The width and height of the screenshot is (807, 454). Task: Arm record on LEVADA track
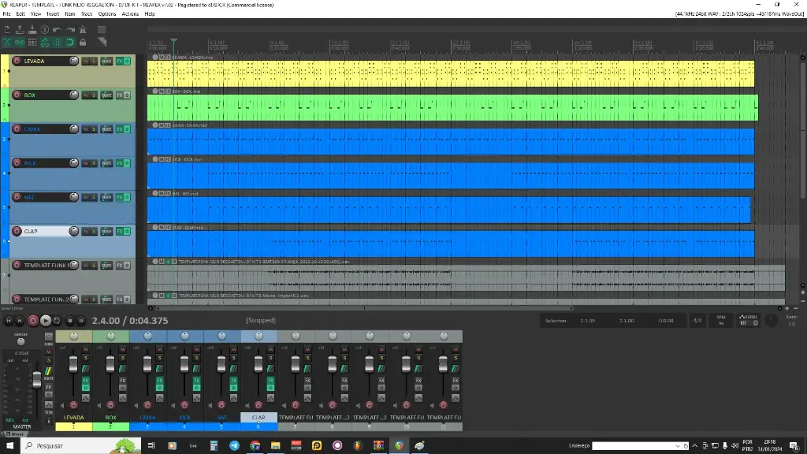[x=17, y=61]
